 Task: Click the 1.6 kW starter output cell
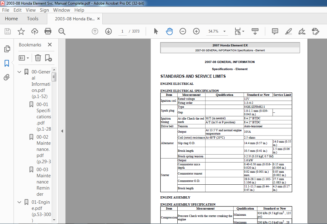coord(268,160)
